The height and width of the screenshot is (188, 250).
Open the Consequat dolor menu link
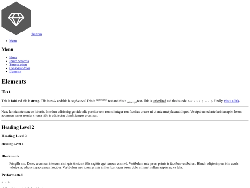pos(19,68)
